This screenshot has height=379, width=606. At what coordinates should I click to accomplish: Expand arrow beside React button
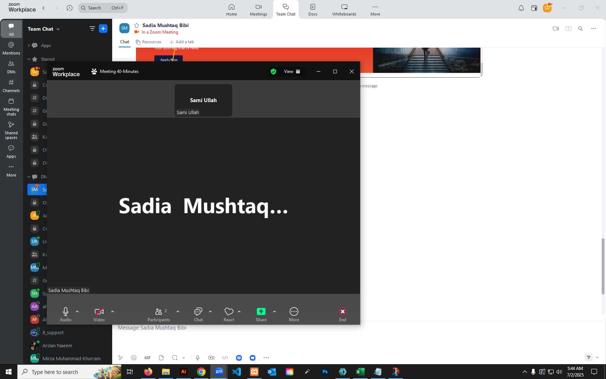[239, 311]
